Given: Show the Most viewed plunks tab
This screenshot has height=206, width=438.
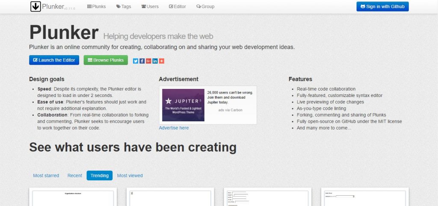Looking at the screenshot, I should click(x=130, y=176).
